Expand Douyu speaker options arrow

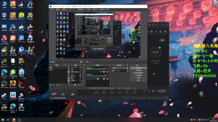pyautogui.click(x=138, y=91)
